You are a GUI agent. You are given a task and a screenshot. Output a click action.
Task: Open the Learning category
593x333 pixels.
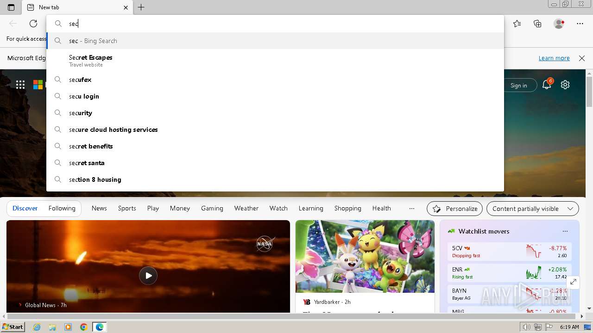coord(311,208)
